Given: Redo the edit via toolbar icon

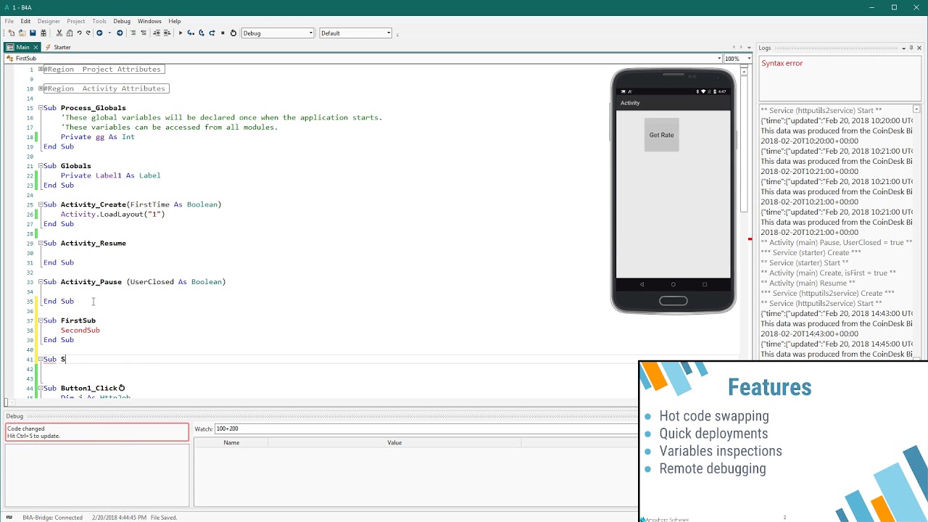Looking at the screenshot, I should (88, 33).
